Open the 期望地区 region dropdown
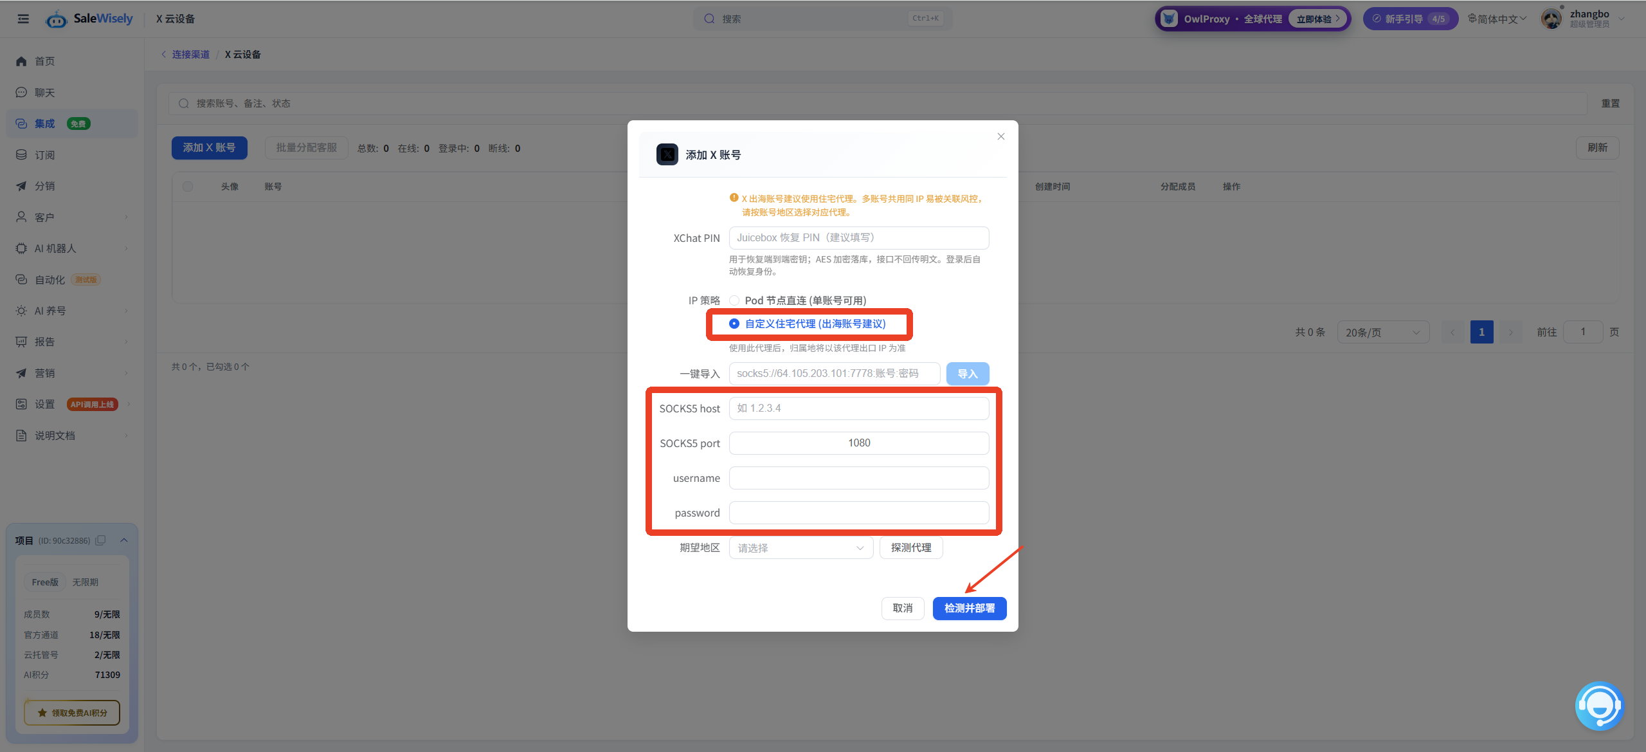Screen dimensions: 1646x752 pyautogui.click(x=801, y=548)
